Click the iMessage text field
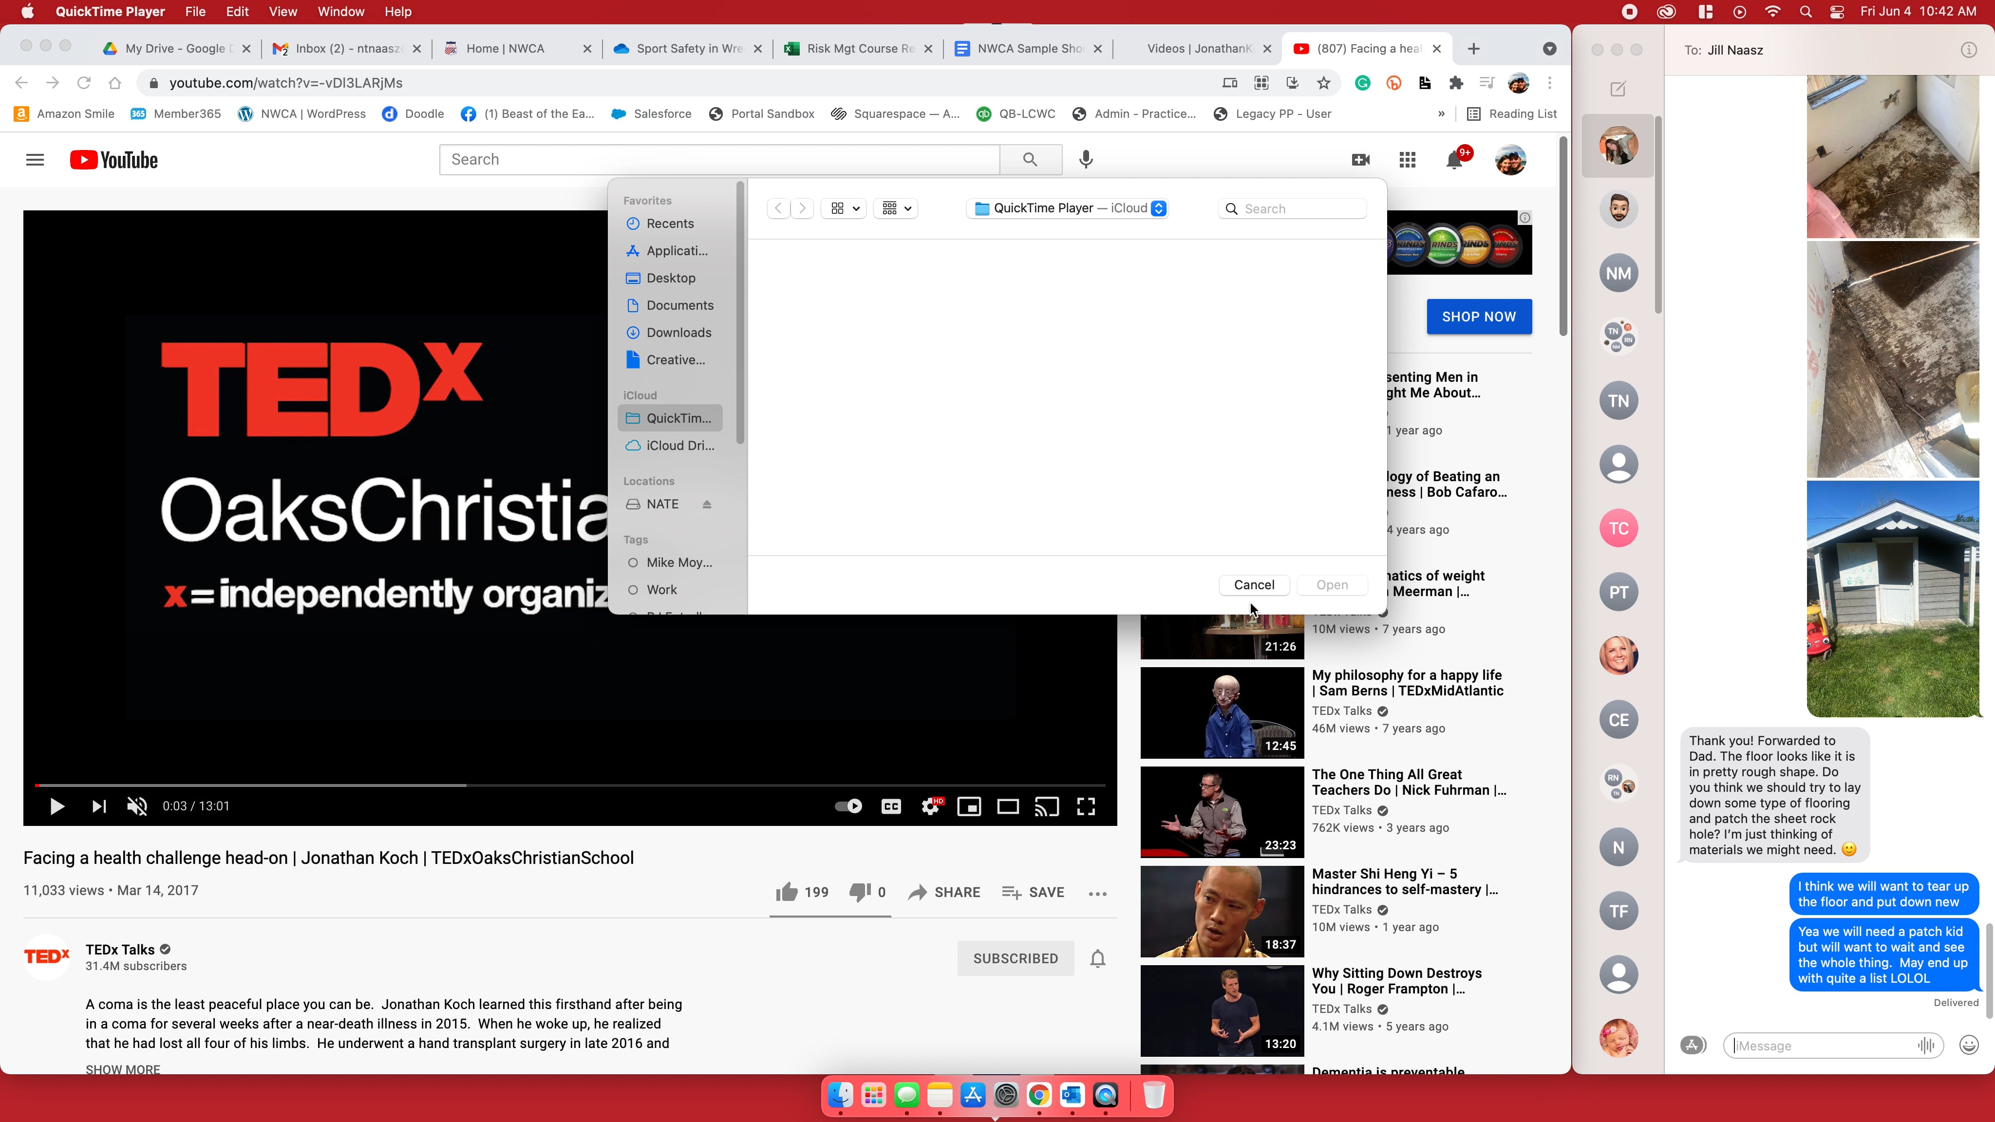 (x=1832, y=1046)
